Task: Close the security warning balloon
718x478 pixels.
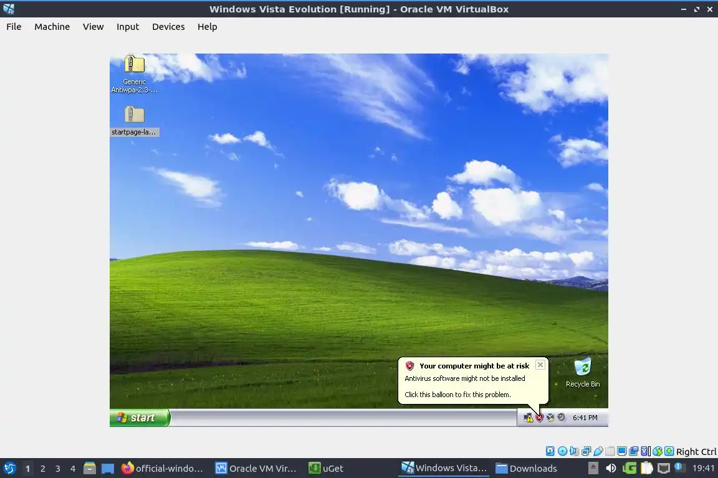Action: point(540,365)
